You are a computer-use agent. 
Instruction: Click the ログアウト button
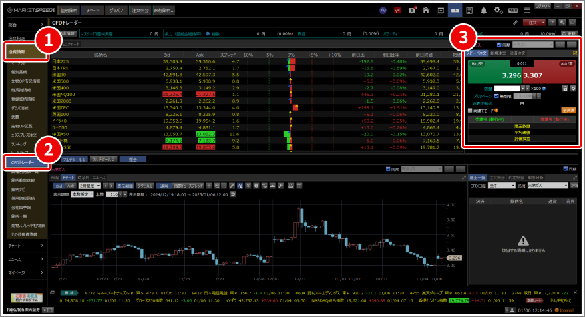click(x=542, y=7)
